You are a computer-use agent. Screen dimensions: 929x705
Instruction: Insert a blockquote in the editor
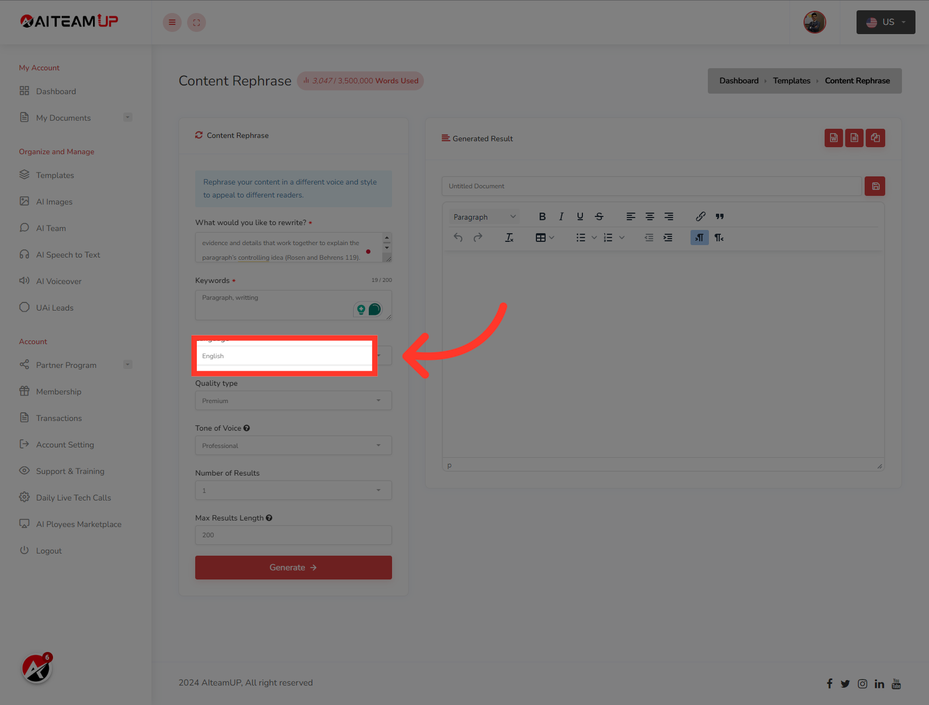point(719,216)
